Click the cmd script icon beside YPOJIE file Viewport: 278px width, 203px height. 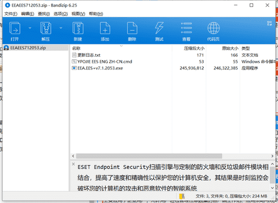(74, 62)
